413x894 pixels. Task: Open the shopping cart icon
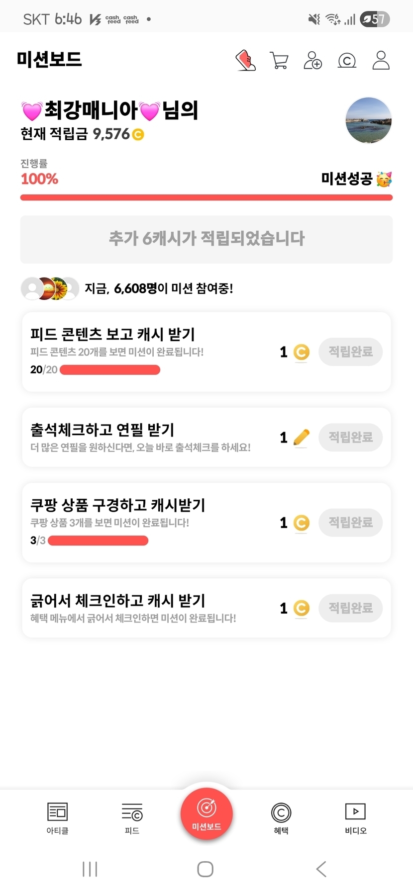click(x=279, y=60)
